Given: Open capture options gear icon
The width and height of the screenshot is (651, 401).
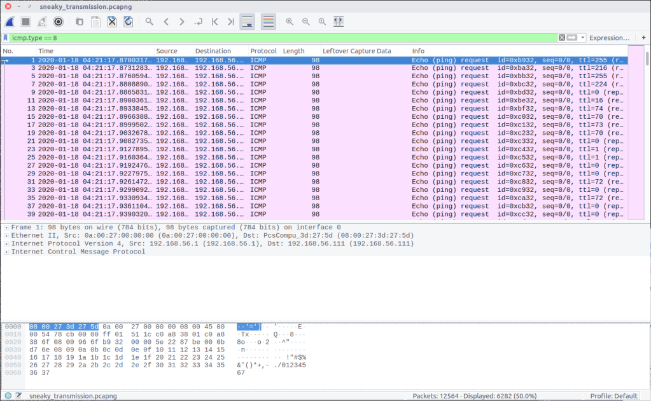Looking at the screenshot, I should click(x=59, y=22).
